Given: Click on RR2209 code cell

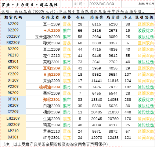Looking at the screenshot, I should click(x=13, y=42).
